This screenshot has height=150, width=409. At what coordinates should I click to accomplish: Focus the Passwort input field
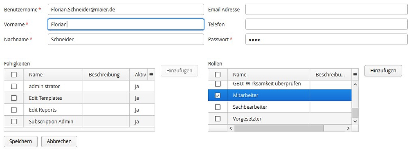tap(326, 39)
